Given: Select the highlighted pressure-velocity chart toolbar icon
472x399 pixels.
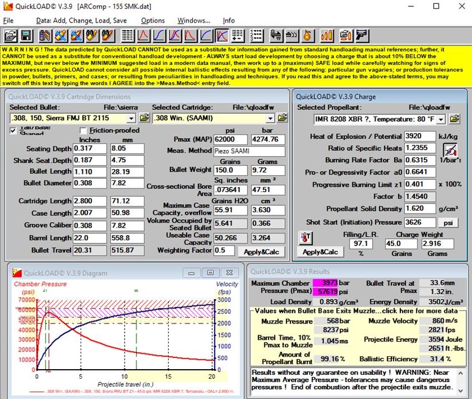Looking at the screenshot, I should point(222,36).
